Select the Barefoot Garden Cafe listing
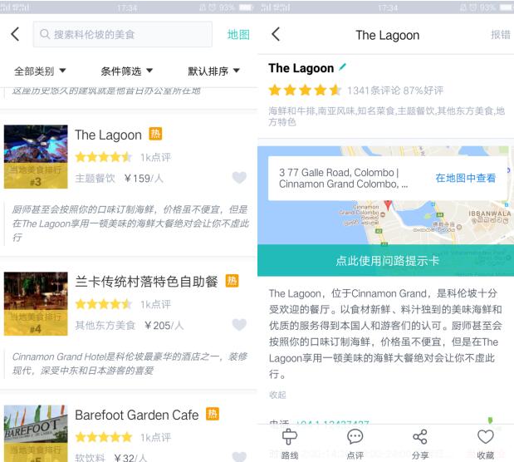Image resolution: width=514 pixels, height=462 pixels. [x=137, y=415]
